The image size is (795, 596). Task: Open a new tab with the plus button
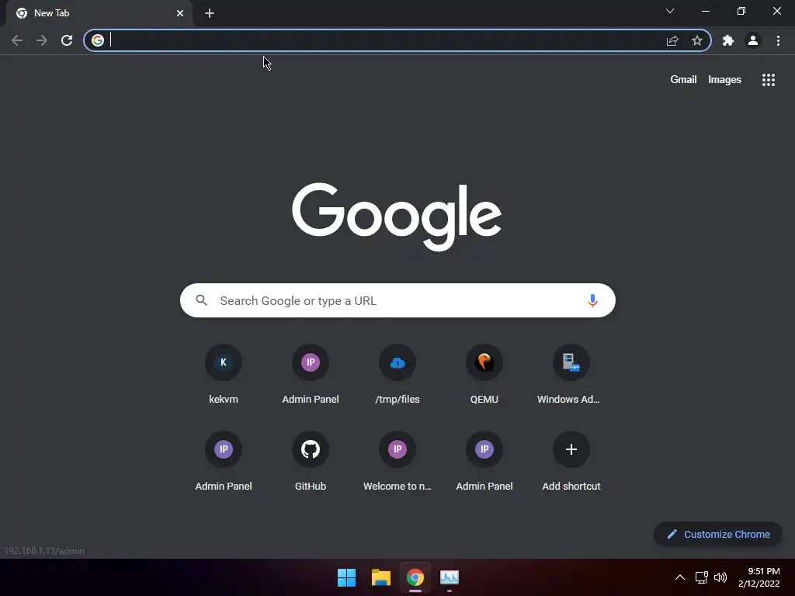tap(210, 13)
